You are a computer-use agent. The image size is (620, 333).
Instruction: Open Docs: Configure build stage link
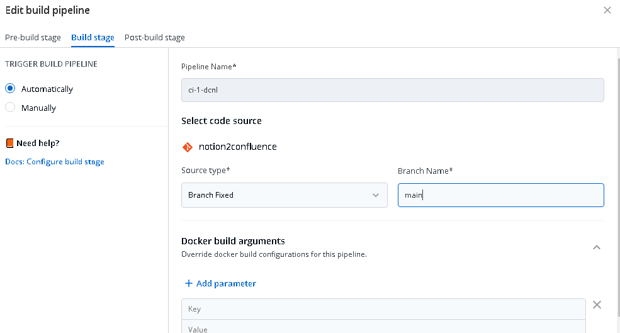click(55, 162)
